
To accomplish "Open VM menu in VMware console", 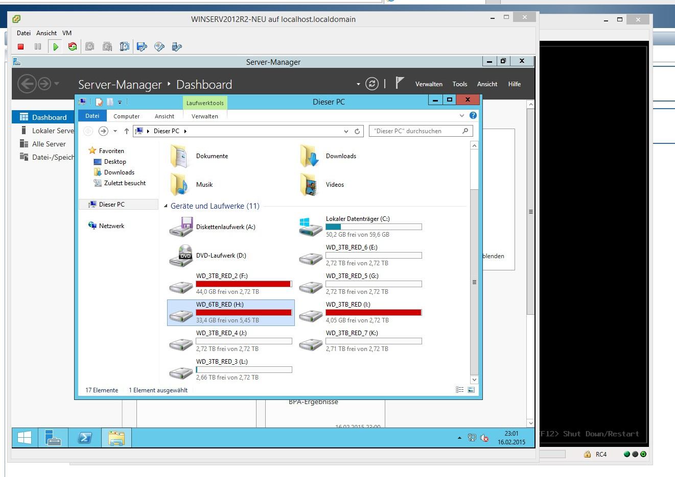I will point(67,33).
